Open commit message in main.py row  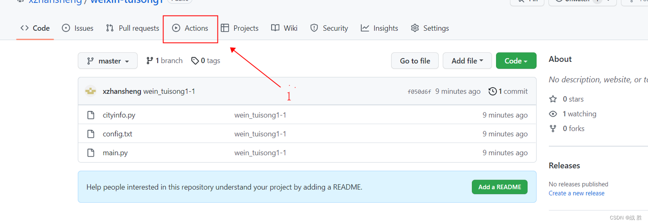[x=260, y=152]
